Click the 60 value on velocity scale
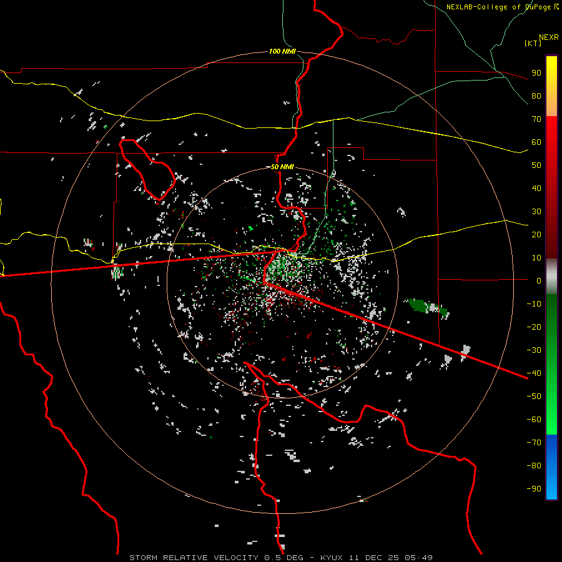The height and width of the screenshot is (562, 562). tap(536, 142)
